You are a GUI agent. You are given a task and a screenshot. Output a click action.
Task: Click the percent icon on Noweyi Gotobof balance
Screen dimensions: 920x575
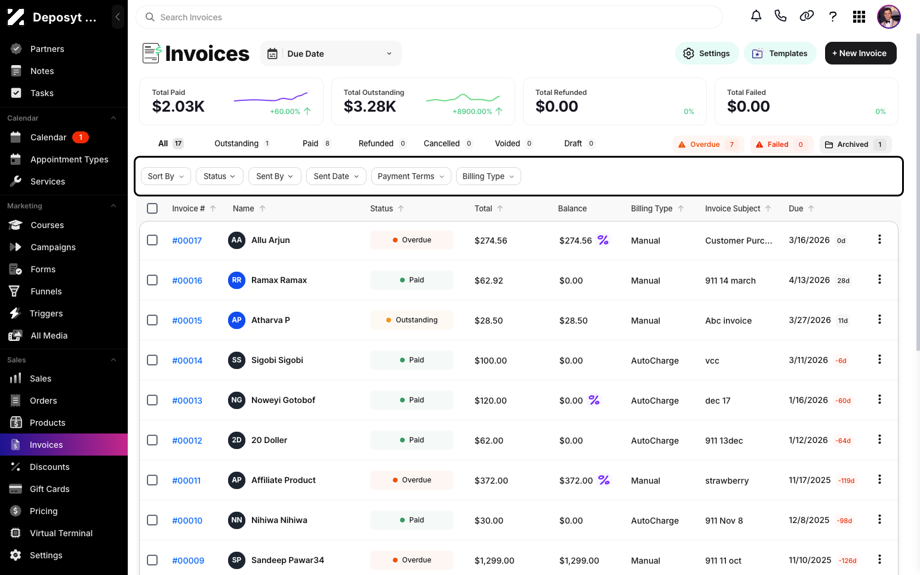594,400
